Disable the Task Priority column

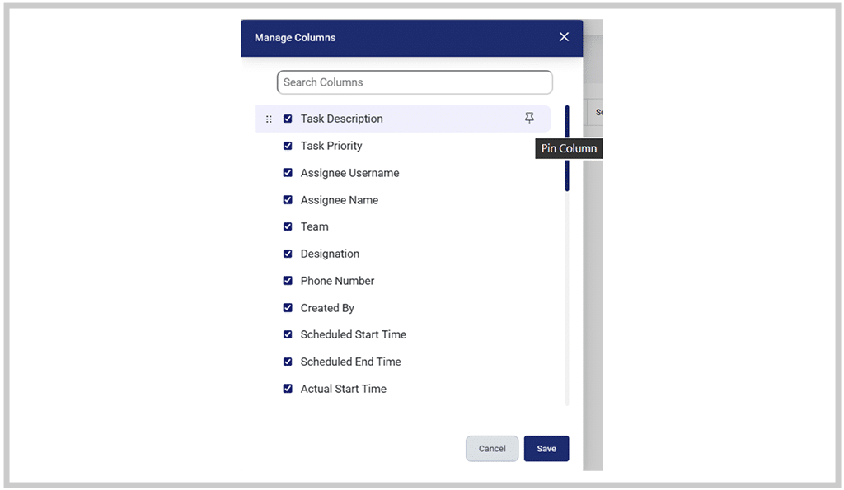point(288,146)
